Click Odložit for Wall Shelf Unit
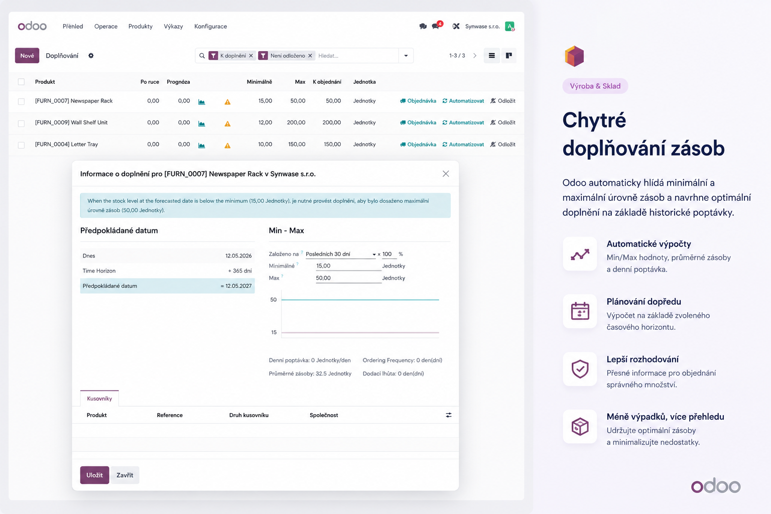Screen dimensions: 771x514 tap(503, 122)
